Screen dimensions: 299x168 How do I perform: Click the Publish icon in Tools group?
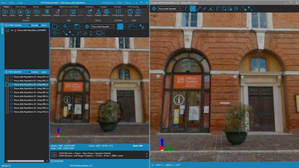tap(98, 13)
